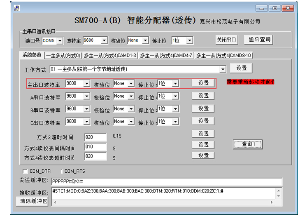Click the 关闭串口 button
The image size is (307, 221).
click(x=227, y=40)
